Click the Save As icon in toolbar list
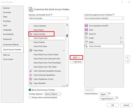 click(x=86, y=34)
